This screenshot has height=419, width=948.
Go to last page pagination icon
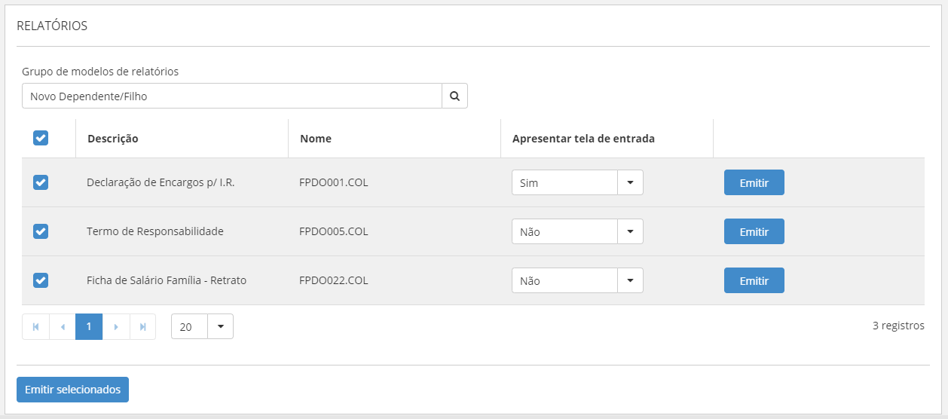[x=142, y=327]
